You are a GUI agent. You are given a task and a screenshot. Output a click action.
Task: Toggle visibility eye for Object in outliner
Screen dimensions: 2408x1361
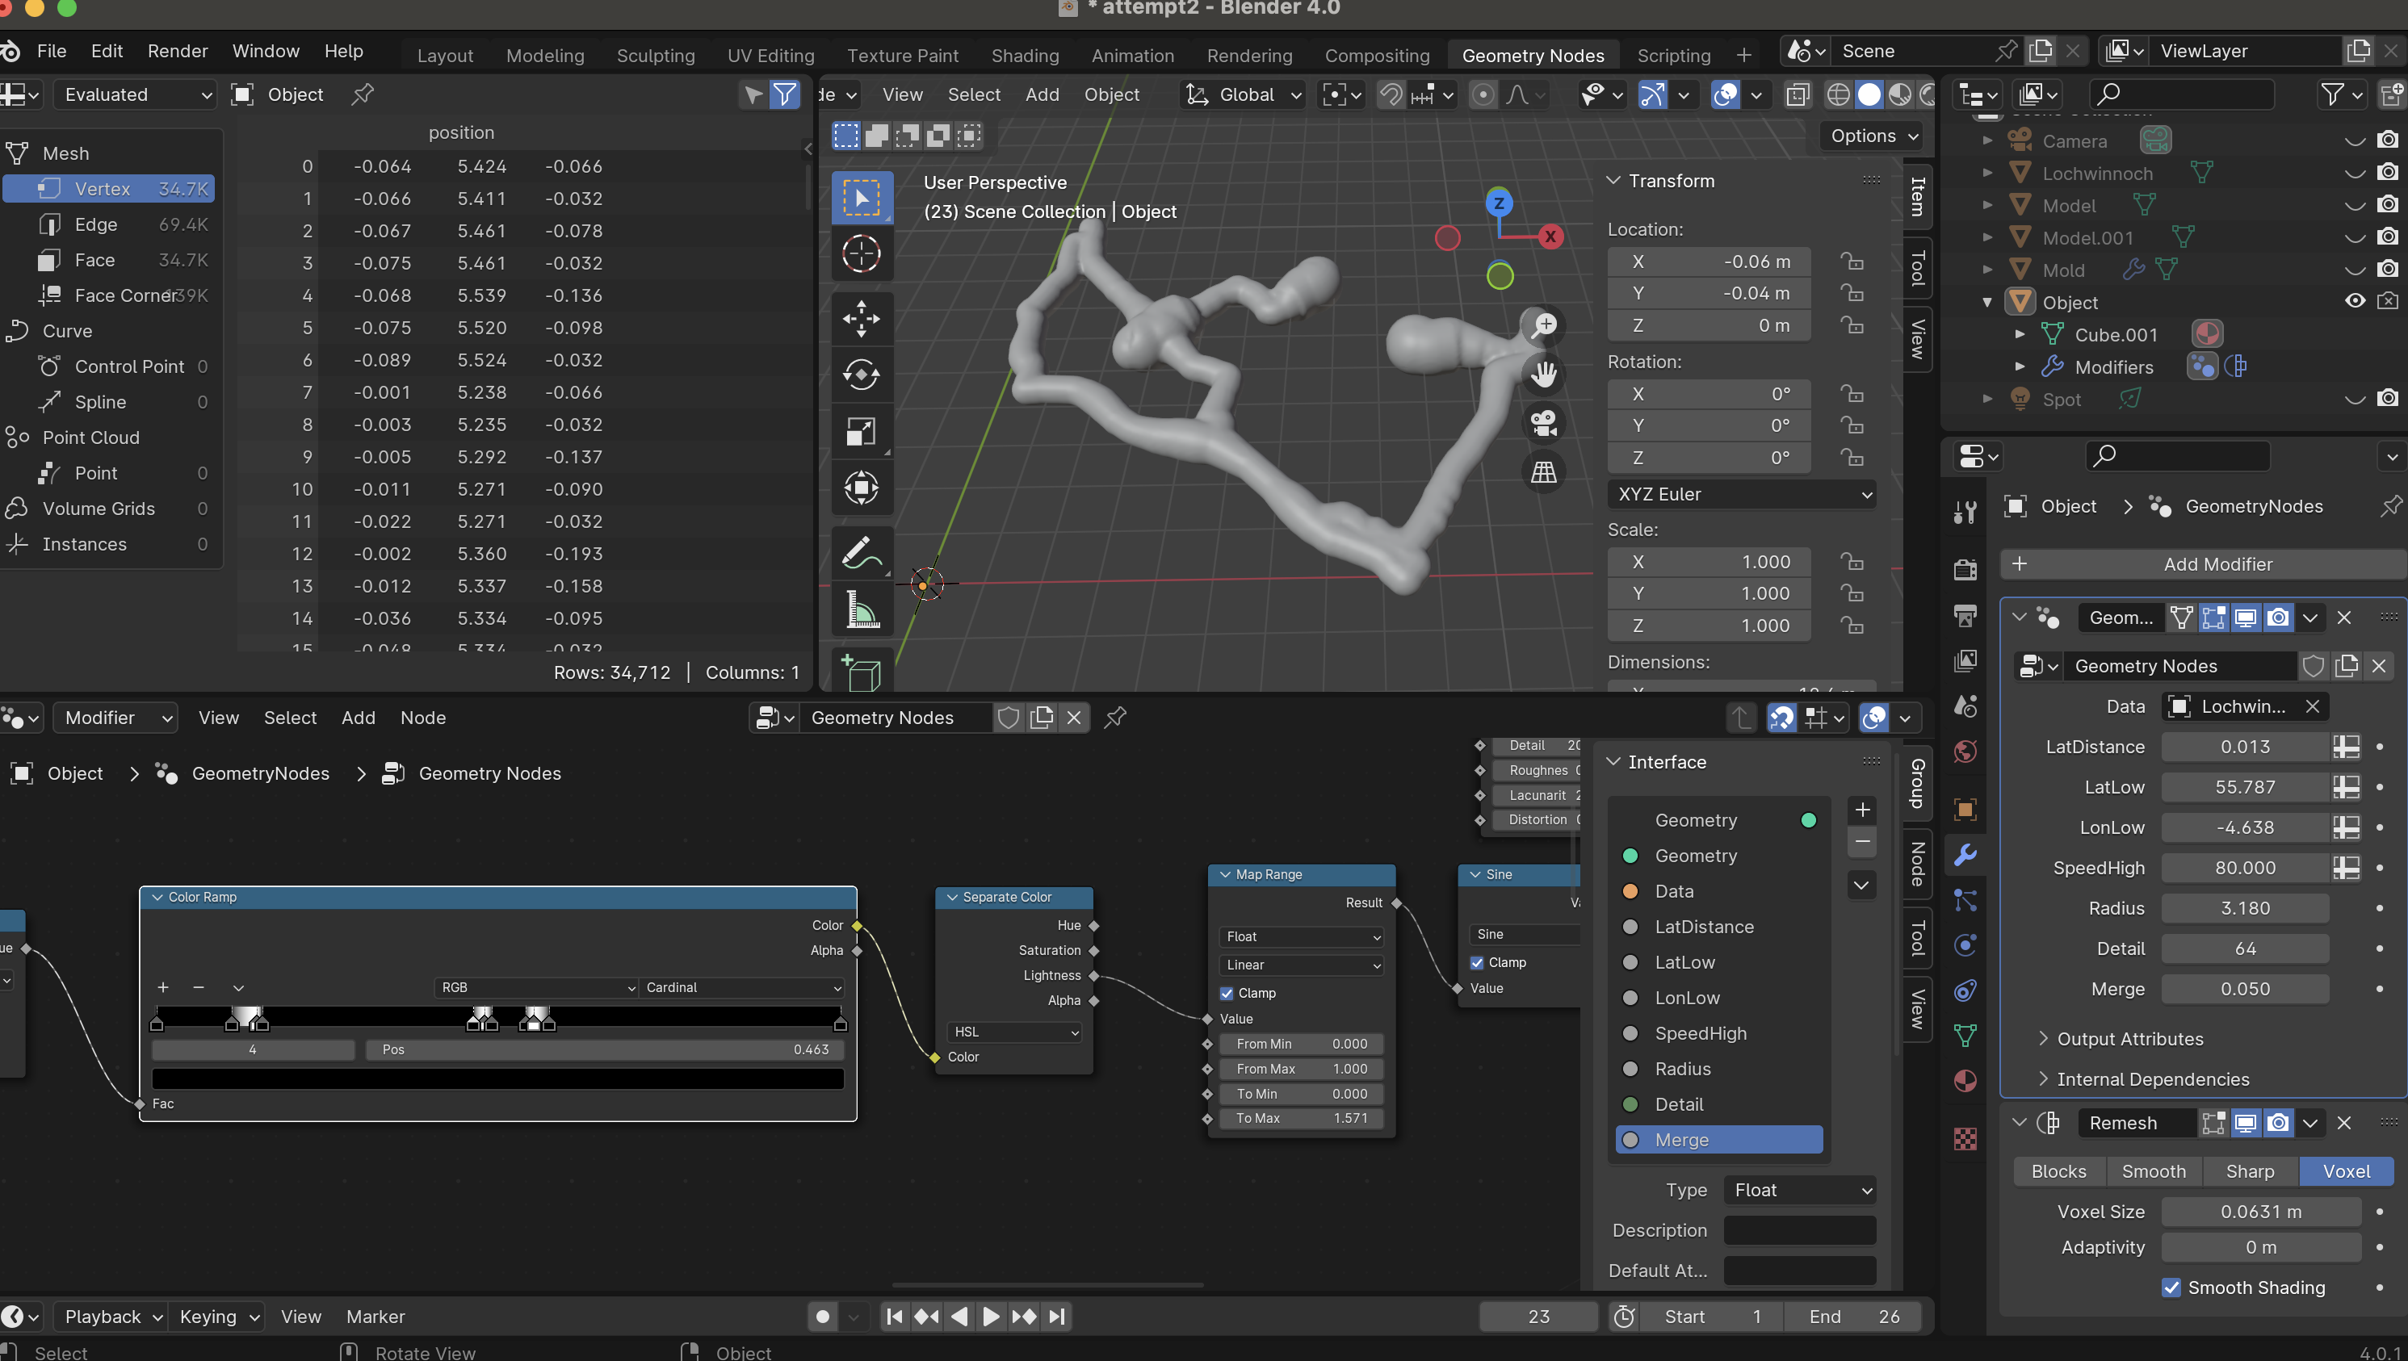[2355, 301]
